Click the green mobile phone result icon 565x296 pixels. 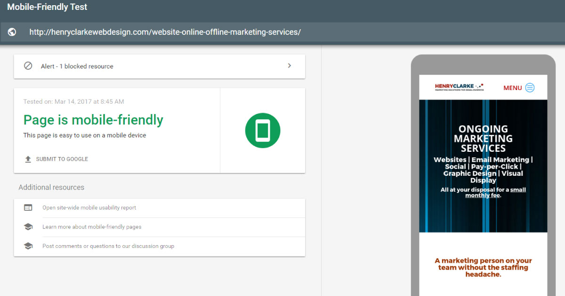[262, 131]
